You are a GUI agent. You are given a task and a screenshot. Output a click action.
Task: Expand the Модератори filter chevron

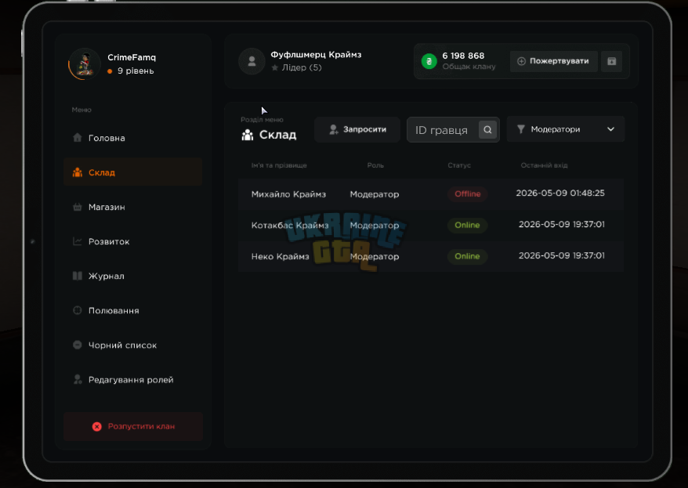point(610,129)
